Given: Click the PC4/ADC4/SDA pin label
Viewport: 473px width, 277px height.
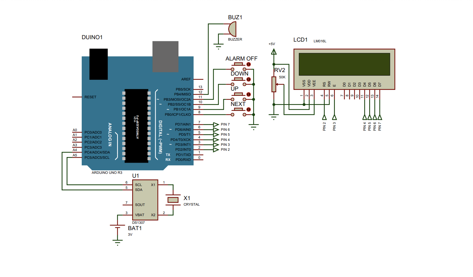Looking at the screenshot, I should click(x=97, y=152).
